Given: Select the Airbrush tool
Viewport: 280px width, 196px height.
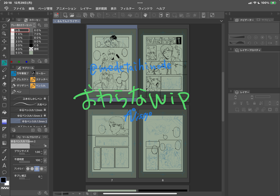Looking at the screenshot, I should [x=4, y=98].
